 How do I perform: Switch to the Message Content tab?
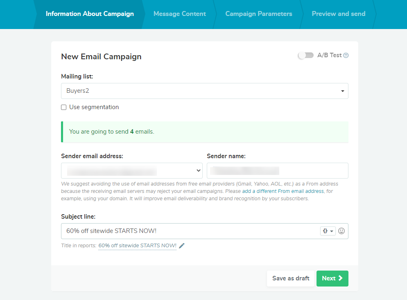[179, 13]
